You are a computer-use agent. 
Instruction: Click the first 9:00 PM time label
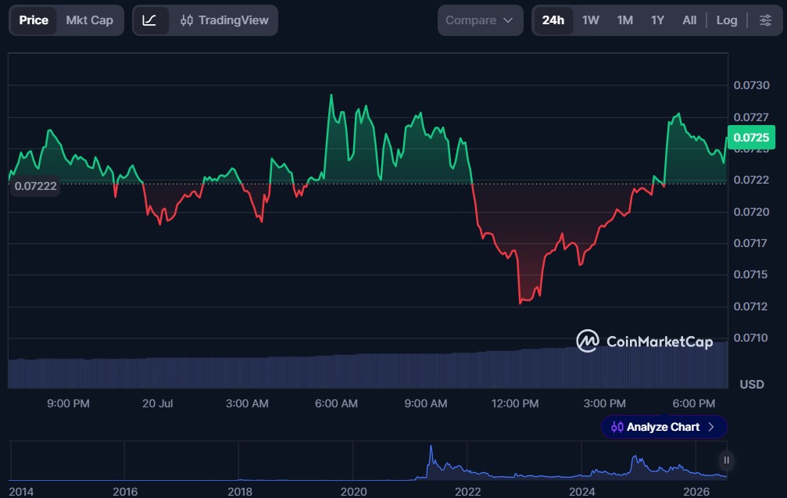[68, 403]
